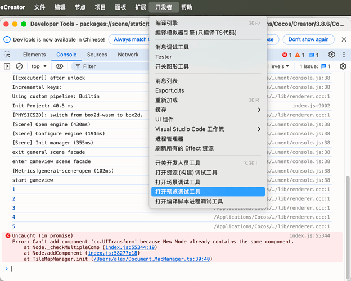Viewport: 351px width, 281px height.
Task: Select 打开场景调试工具 menu entry
Action: tap(208, 182)
